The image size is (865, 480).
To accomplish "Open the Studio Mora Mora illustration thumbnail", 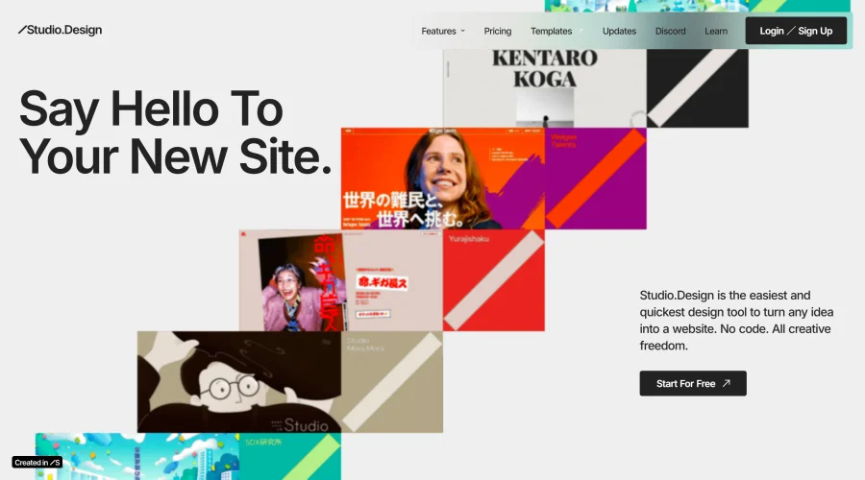I will click(x=239, y=382).
